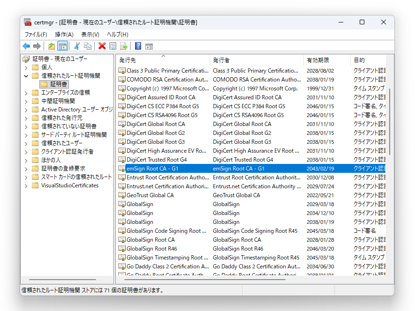Viewport: 415px width, 311px height.
Task: Expand the エンタープライズの信頼 node
Action: (x=26, y=93)
